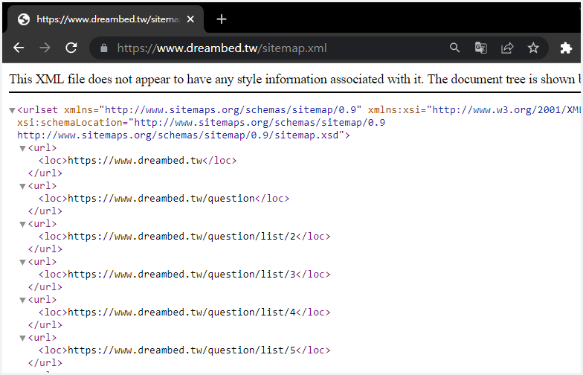Select the dreambed.tw sitemap tab
The image size is (583, 375).
(x=104, y=19)
